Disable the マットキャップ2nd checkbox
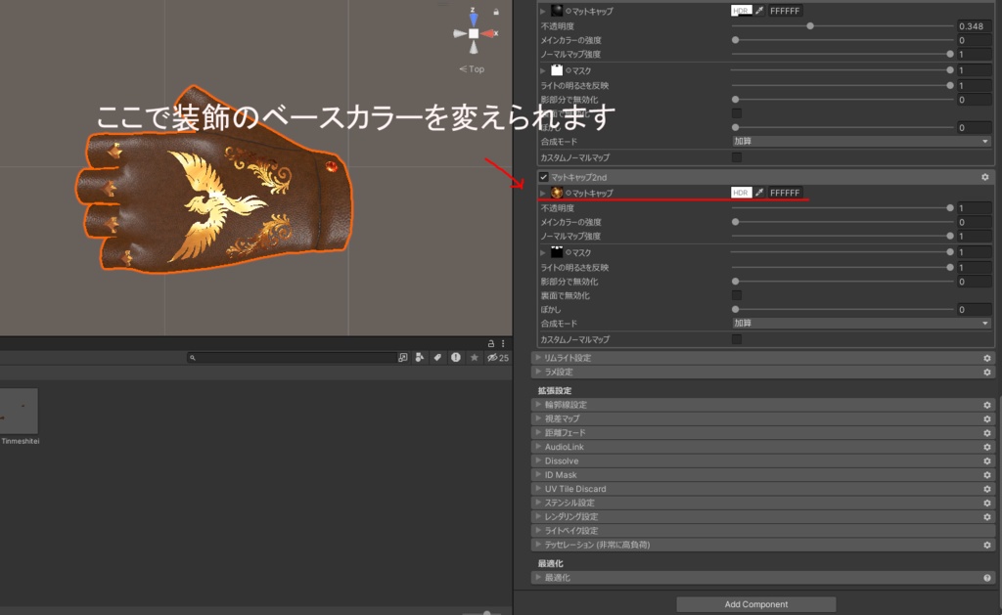The image size is (1002, 615). pyautogui.click(x=544, y=177)
